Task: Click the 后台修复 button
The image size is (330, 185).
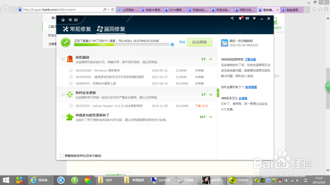Action: (x=200, y=42)
